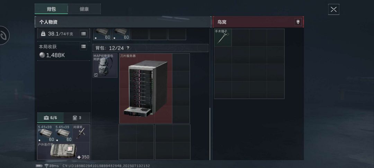This screenshot has height=168, width=374.
Task: Select the 6/6 safe box tab
Action: 51,118
